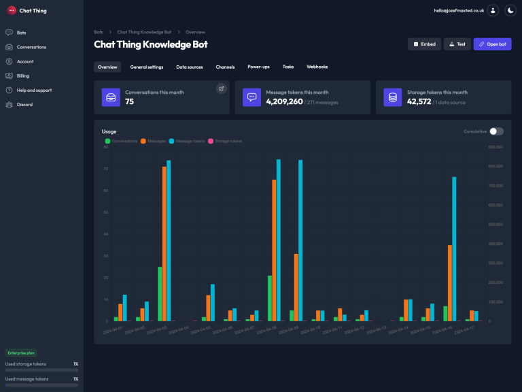Switch to the Webhooks tab
The height and width of the screenshot is (392, 522).
[x=317, y=67]
